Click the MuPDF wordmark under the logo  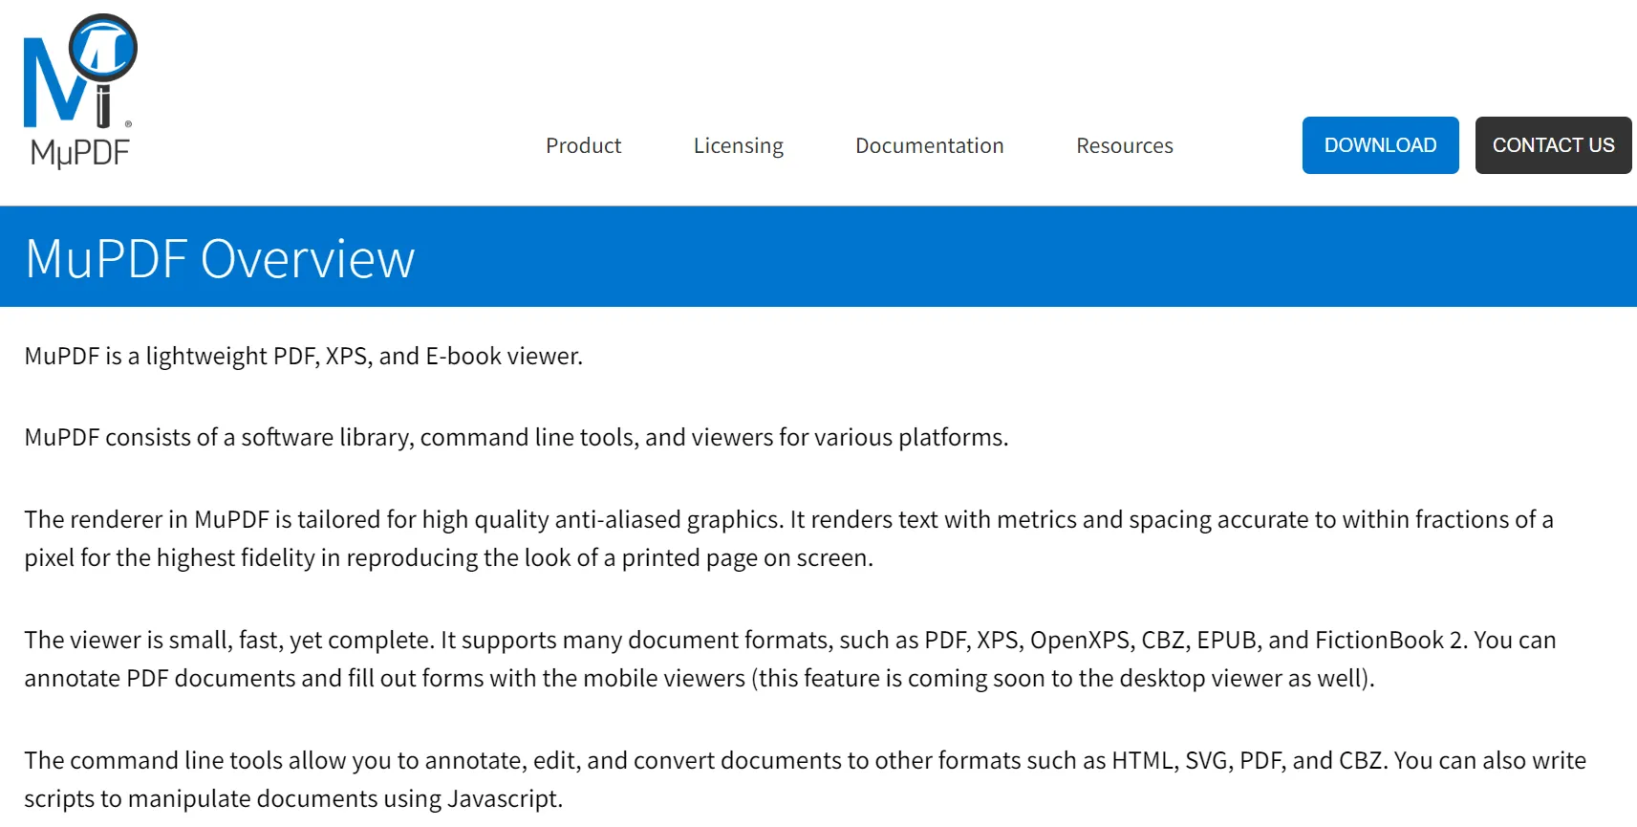point(80,150)
